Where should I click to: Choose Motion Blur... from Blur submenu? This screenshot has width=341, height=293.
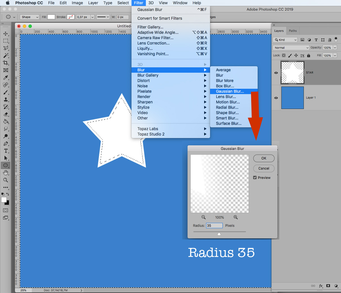(234, 102)
